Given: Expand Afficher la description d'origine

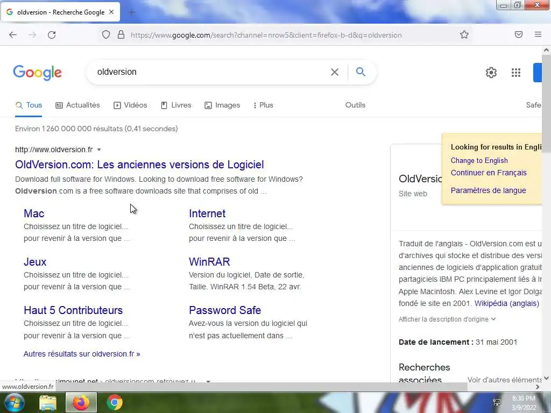Looking at the screenshot, I should [x=447, y=319].
